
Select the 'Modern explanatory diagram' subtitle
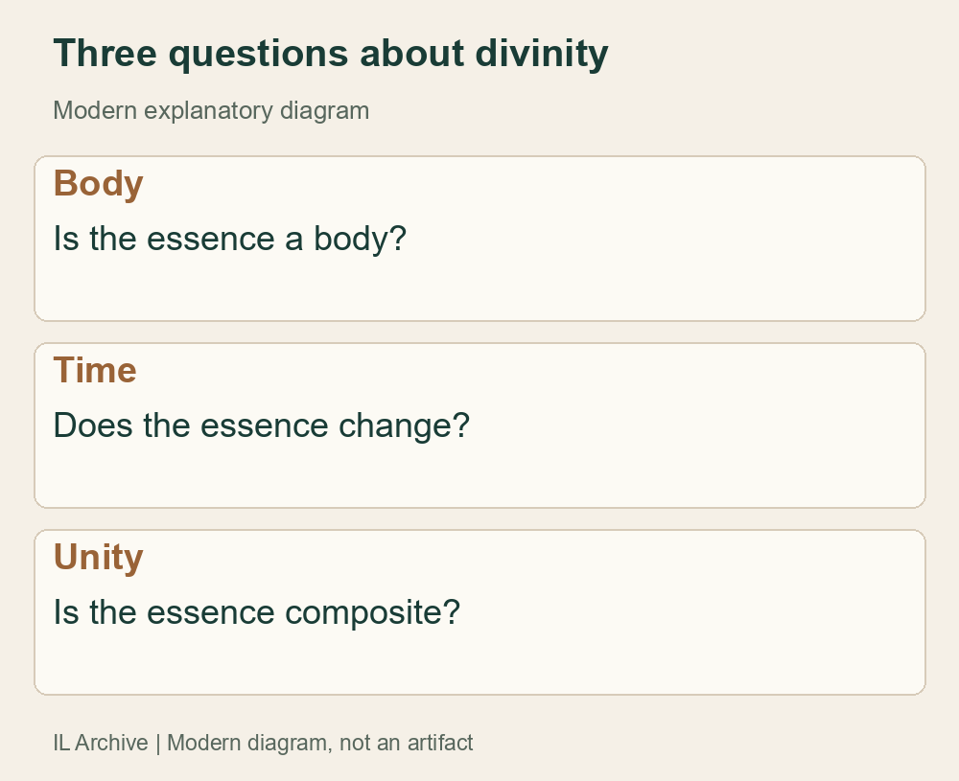click(211, 110)
